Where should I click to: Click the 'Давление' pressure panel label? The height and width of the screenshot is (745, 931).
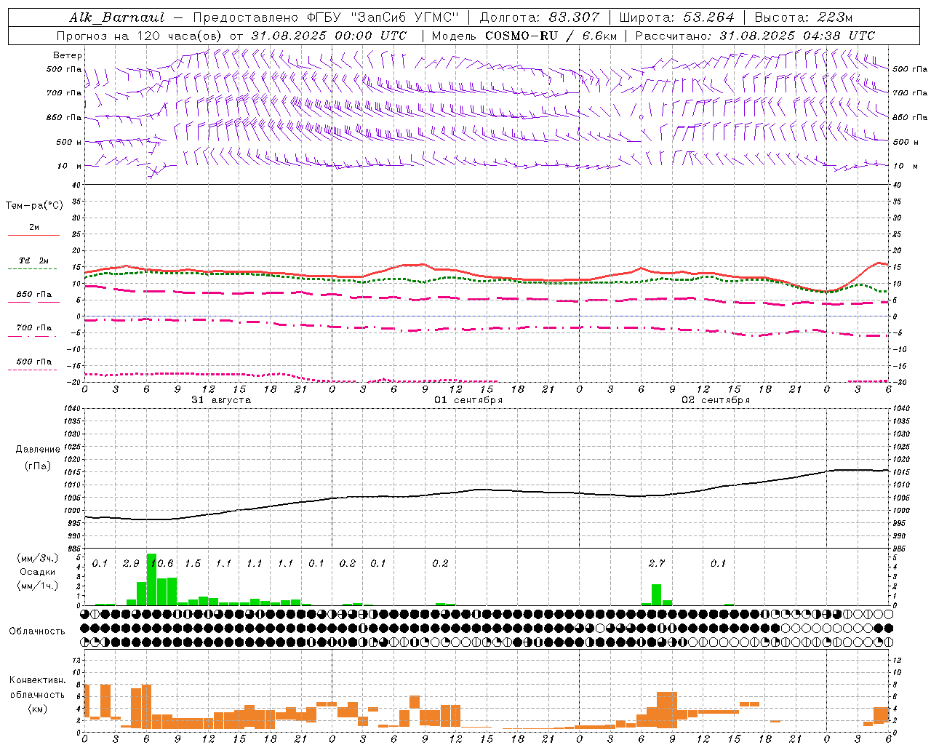click(x=38, y=450)
